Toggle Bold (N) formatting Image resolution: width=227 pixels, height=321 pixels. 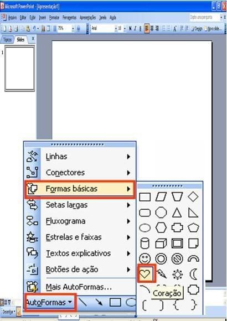click(x=130, y=28)
